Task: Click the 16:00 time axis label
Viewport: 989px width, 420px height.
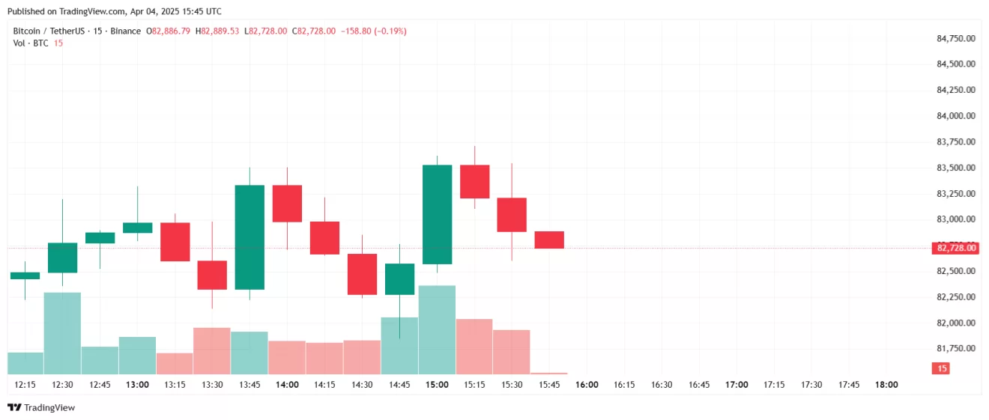Action: [x=587, y=385]
